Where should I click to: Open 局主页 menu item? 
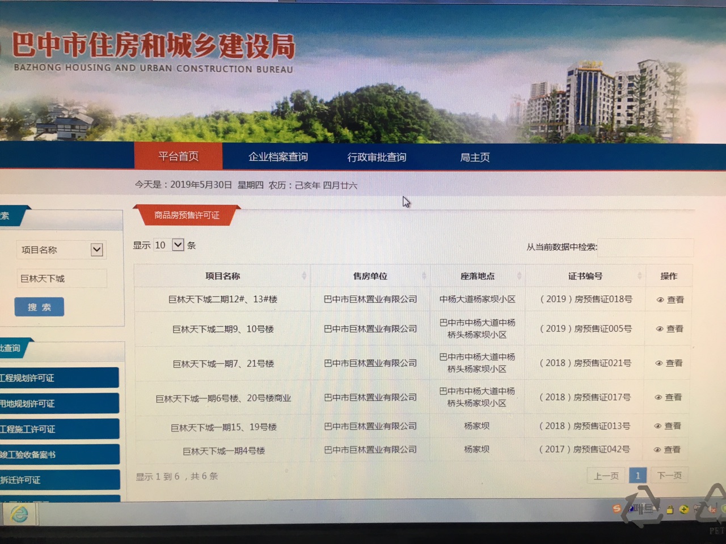coord(475,157)
